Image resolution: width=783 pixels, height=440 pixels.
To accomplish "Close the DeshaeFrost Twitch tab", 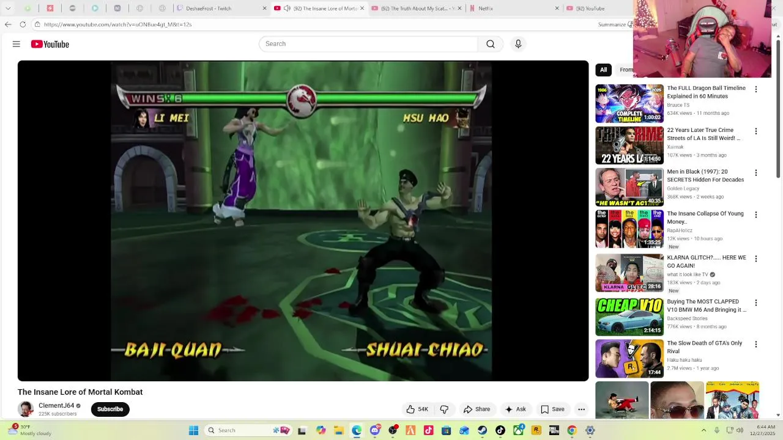I will [x=264, y=9].
